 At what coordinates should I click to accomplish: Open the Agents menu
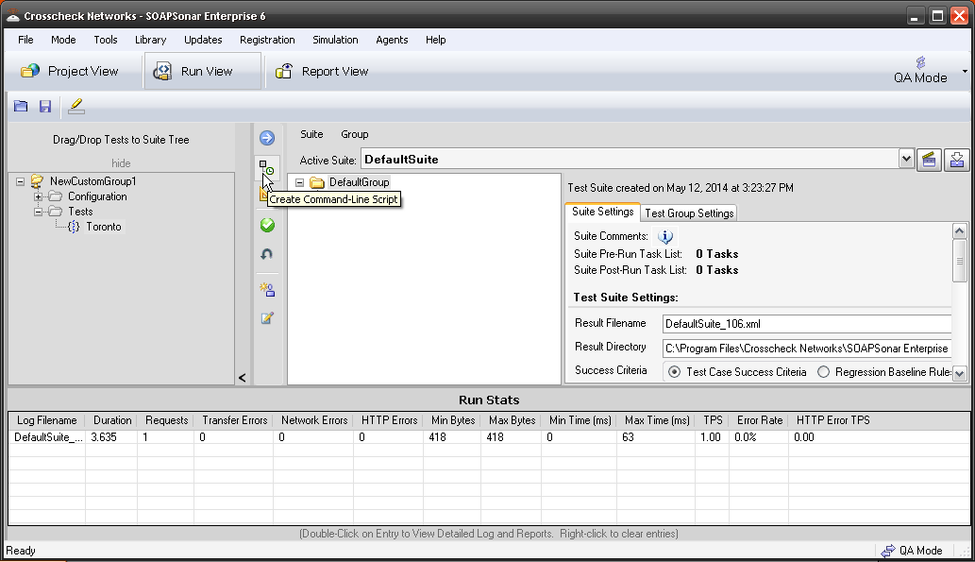tap(392, 40)
